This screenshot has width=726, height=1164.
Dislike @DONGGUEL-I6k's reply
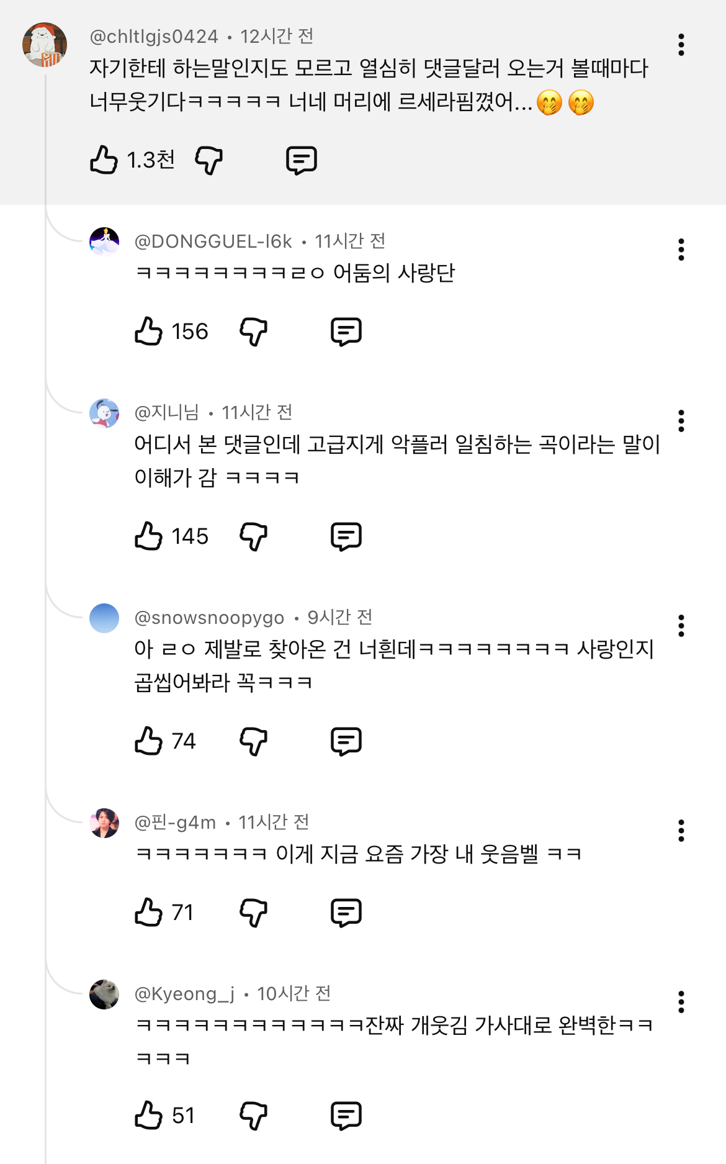253,332
